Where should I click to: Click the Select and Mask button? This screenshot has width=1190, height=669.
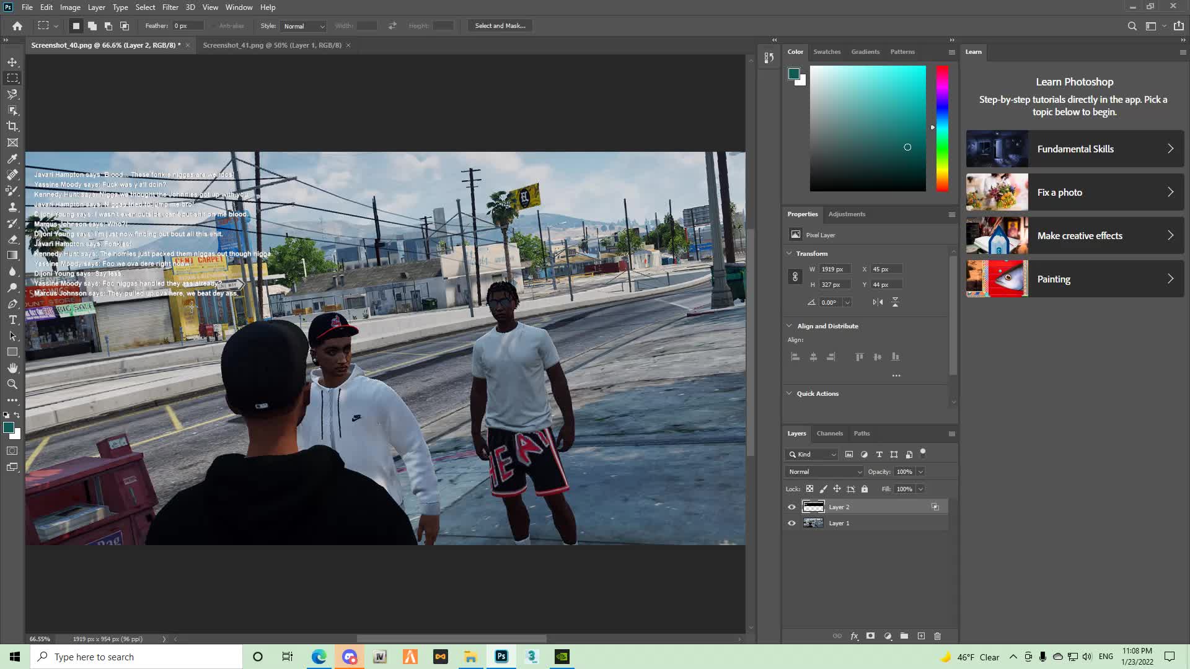click(500, 26)
